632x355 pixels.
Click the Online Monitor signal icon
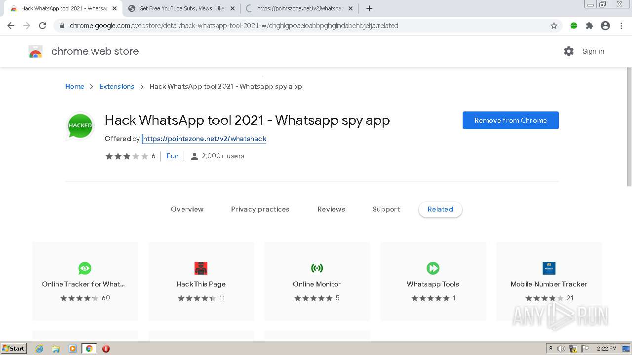tap(317, 268)
